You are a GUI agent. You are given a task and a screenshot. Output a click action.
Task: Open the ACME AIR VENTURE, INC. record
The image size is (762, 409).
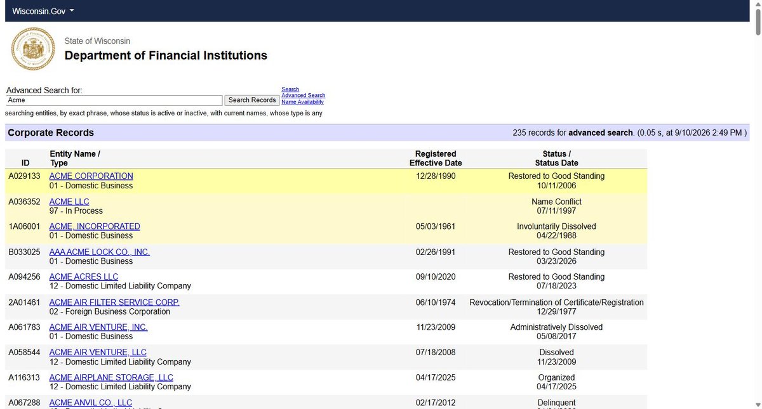point(98,327)
